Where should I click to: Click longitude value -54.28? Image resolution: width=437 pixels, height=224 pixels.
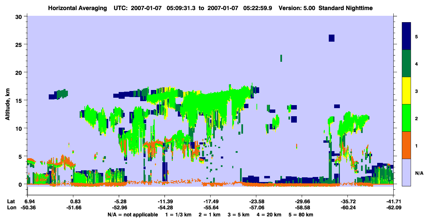pyautogui.click(x=165, y=208)
